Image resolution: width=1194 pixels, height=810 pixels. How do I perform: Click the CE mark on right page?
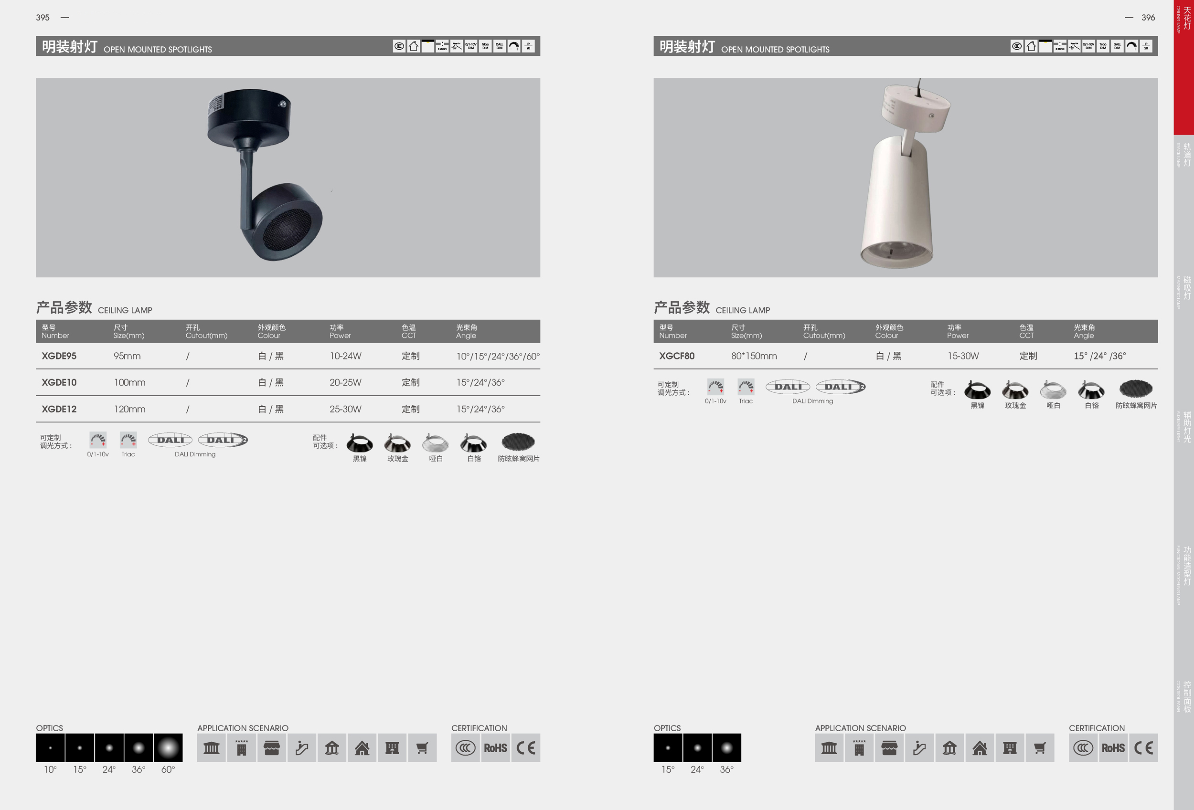point(1143,748)
